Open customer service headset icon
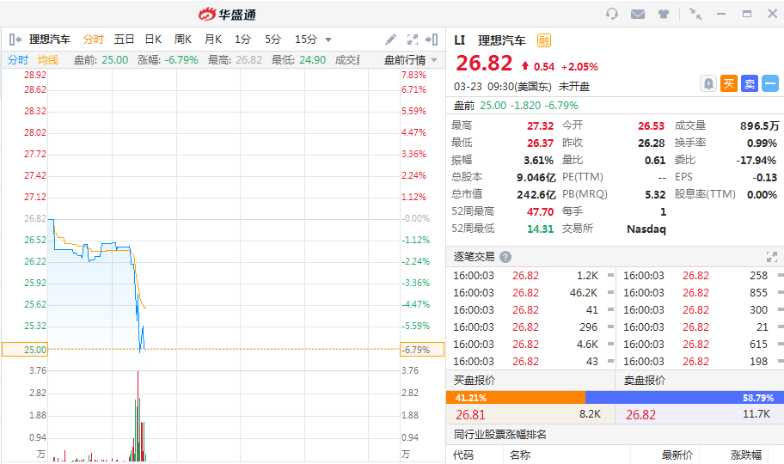The width and height of the screenshot is (784, 464). point(611,14)
